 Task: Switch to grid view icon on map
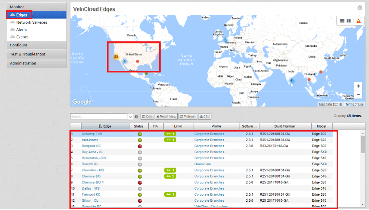click(349, 21)
